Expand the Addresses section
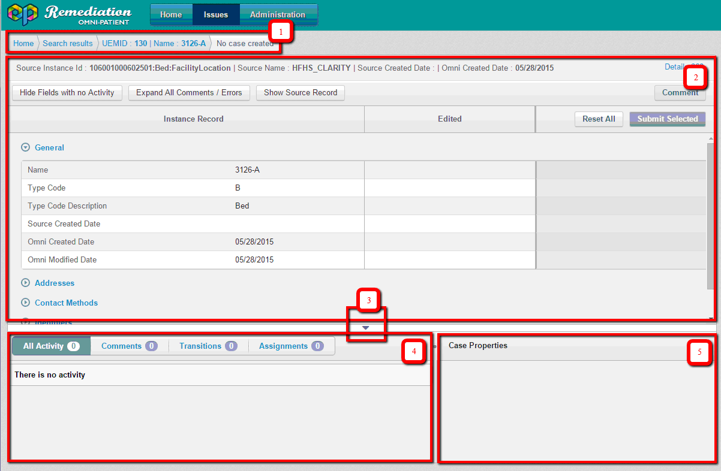Image resolution: width=721 pixels, height=471 pixels. [x=54, y=283]
